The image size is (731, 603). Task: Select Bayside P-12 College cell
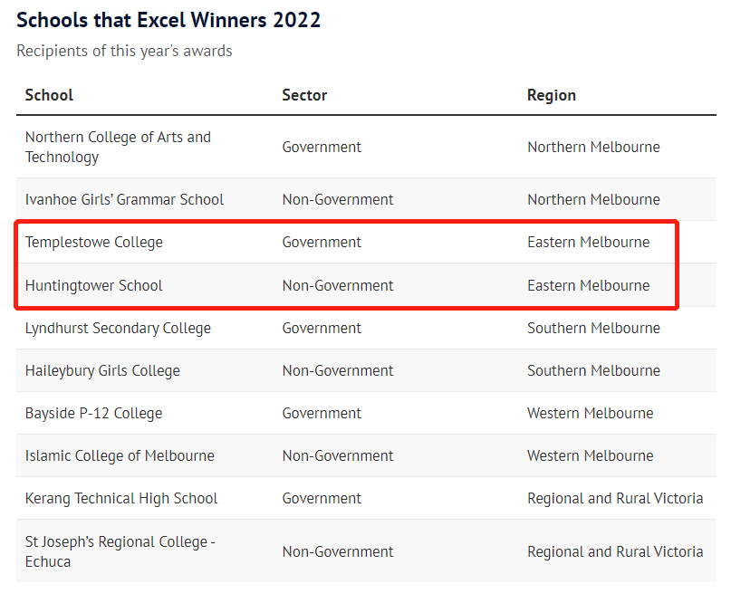click(94, 413)
